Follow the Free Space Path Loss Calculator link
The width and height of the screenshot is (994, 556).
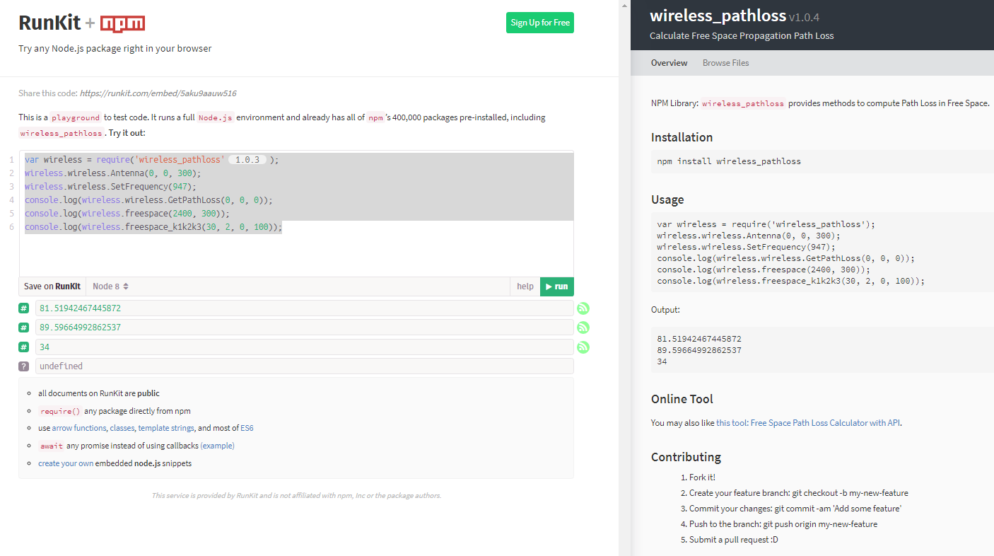tap(808, 423)
